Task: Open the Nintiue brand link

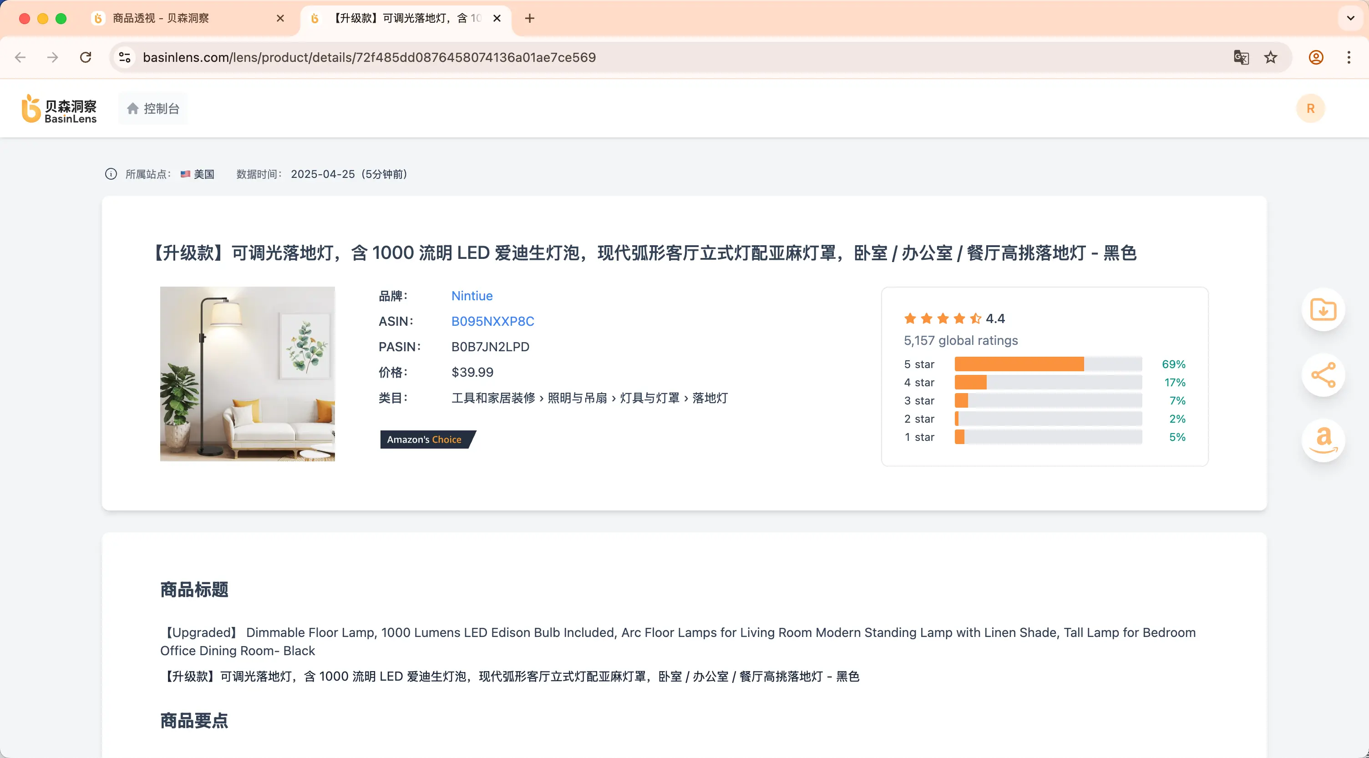Action: (x=472, y=296)
